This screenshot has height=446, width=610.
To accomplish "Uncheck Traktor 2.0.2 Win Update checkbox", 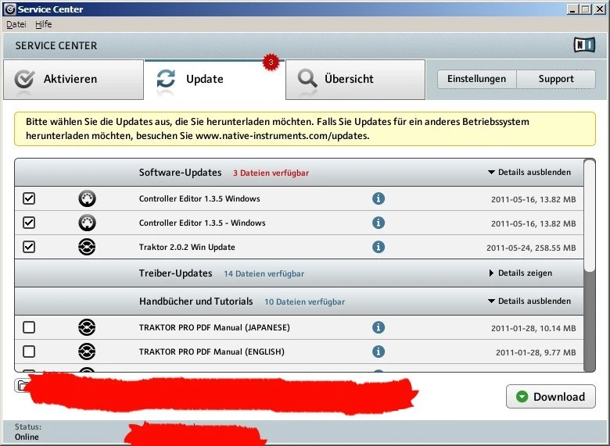I will [x=29, y=247].
